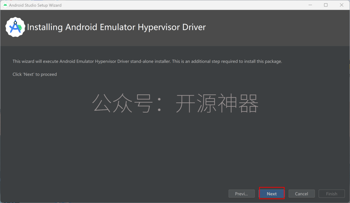Minimize the Setup Wizard window
The width and height of the screenshot is (350, 203).
coord(310,5)
